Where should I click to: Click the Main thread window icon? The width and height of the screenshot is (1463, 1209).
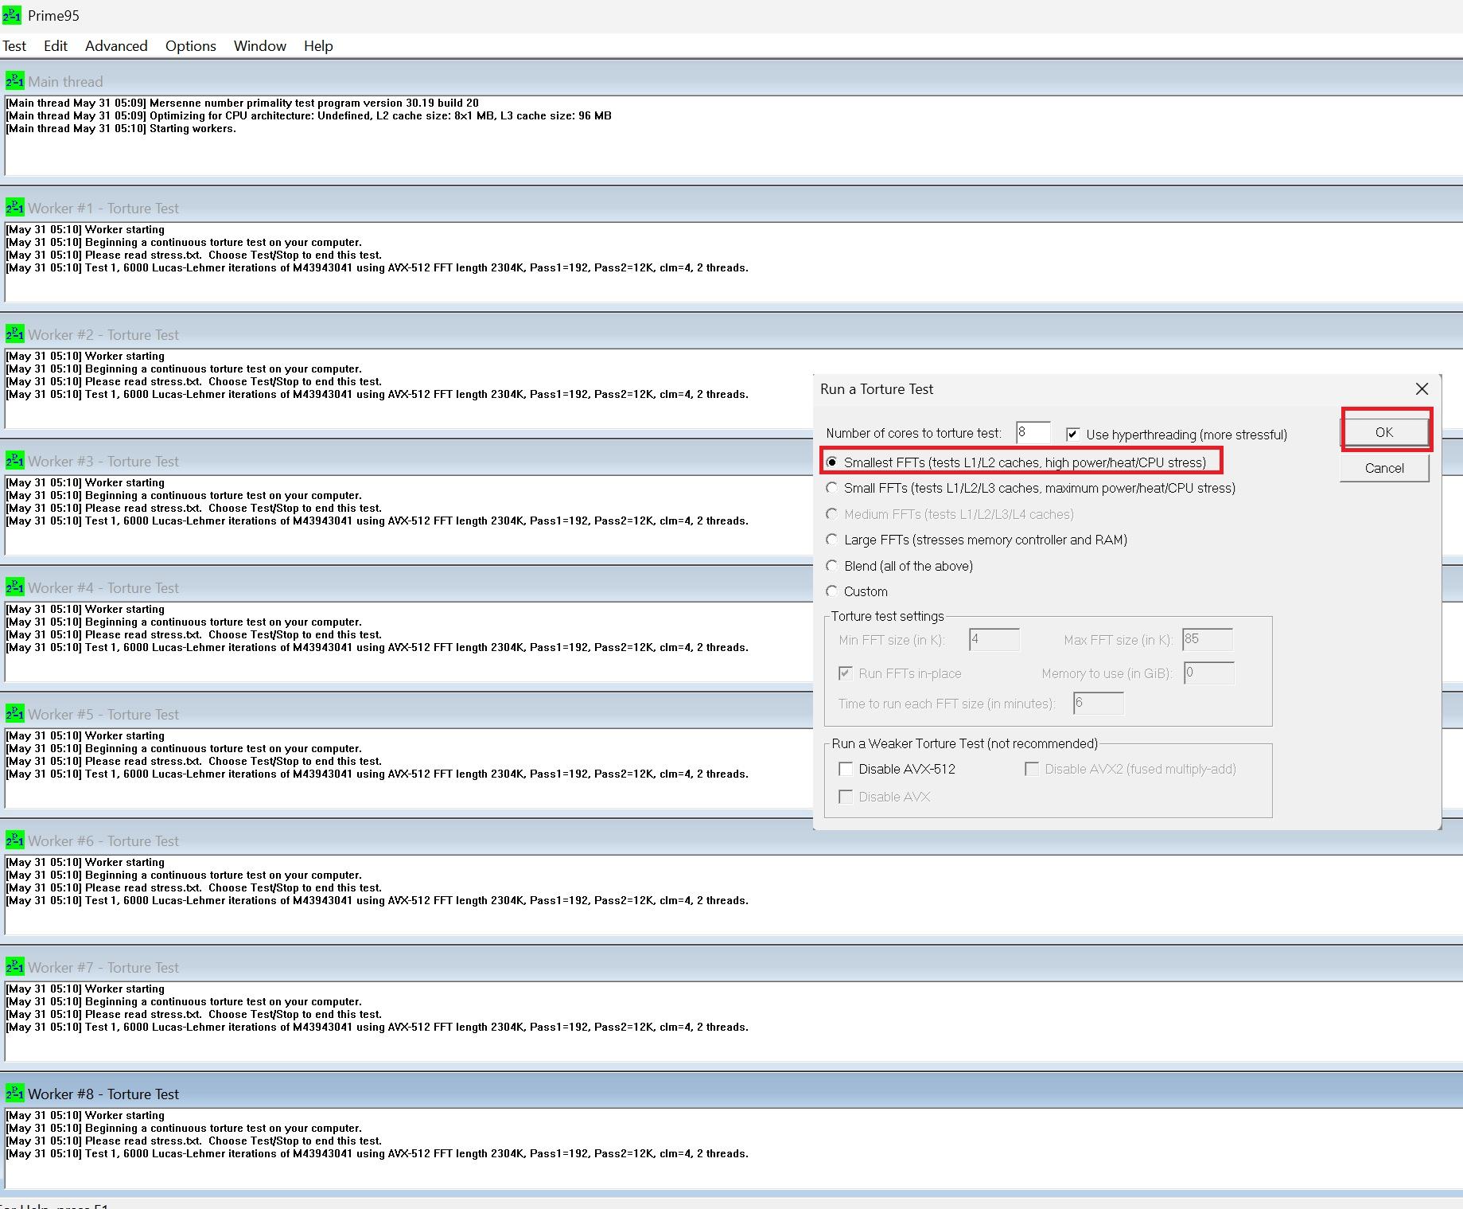[14, 80]
